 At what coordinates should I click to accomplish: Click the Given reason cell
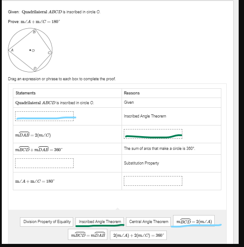pyautogui.click(x=171, y=102)
